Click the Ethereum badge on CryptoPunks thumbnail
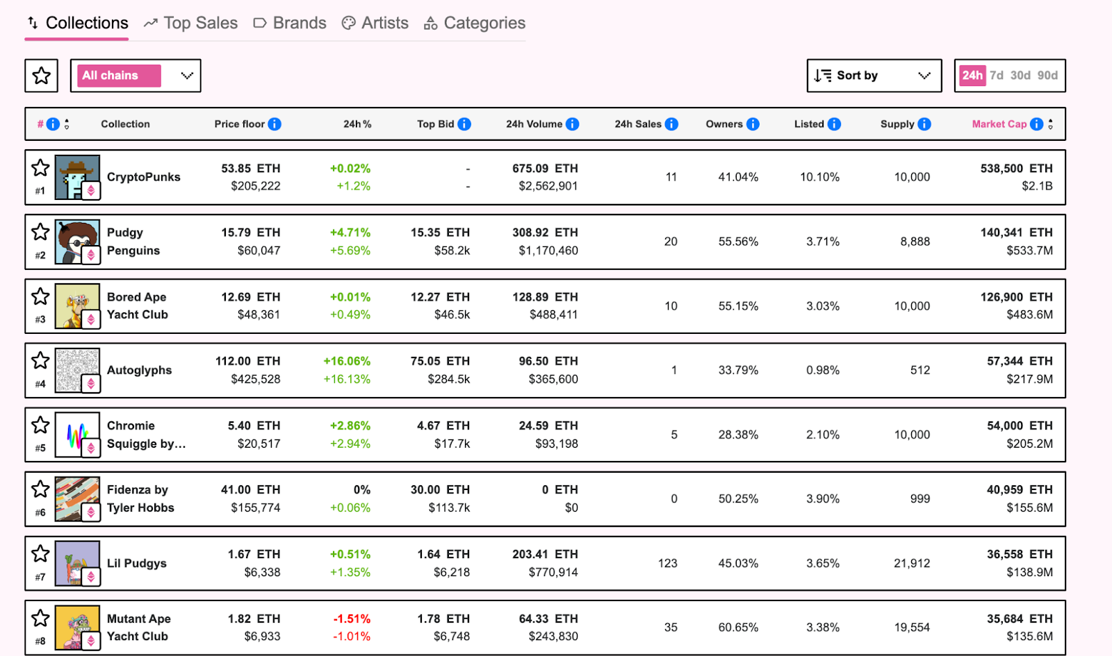 tap(91, 190)
